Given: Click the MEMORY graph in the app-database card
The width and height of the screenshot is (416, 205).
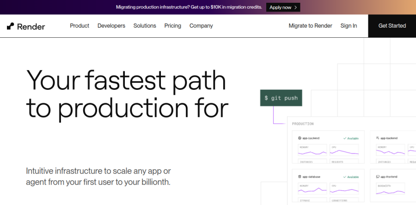Looking at the screenshot, I should coord(312,188).
